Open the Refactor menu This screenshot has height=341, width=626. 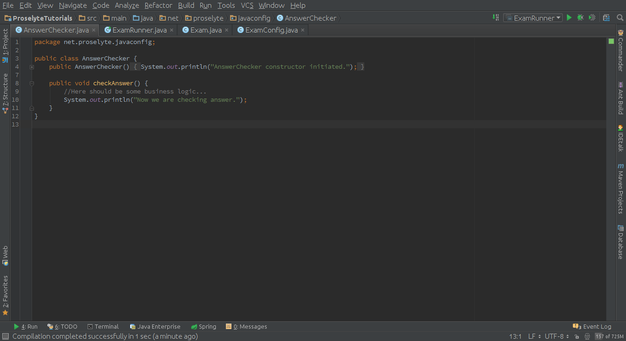pos(158,5)
